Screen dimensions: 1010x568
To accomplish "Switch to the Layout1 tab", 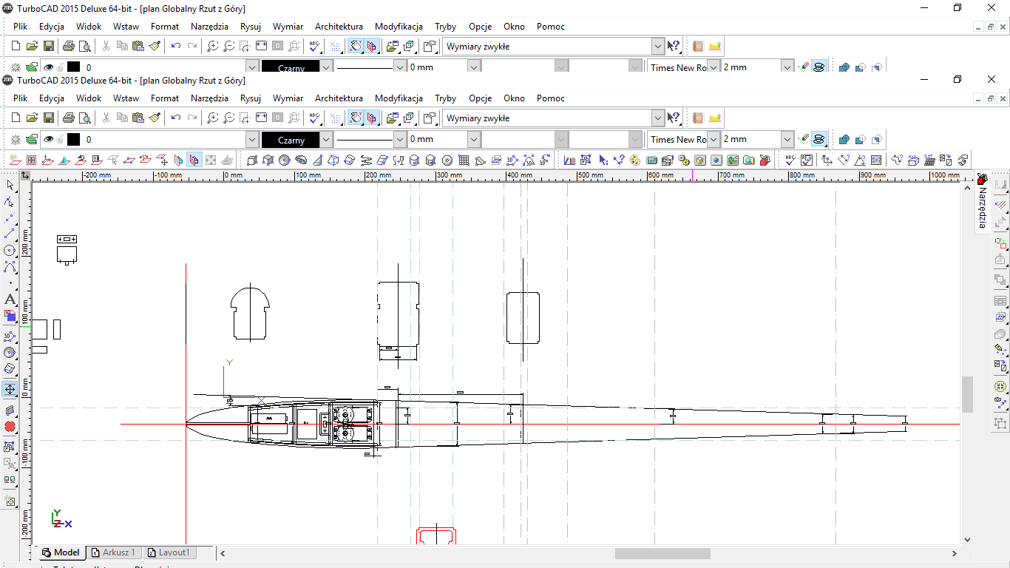I will click(169, 552).
